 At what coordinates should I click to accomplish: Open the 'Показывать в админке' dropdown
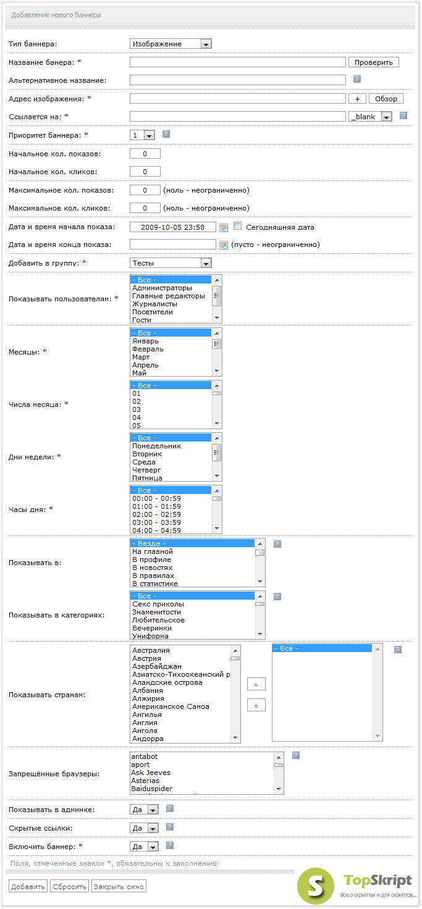[x=145, y=810]
